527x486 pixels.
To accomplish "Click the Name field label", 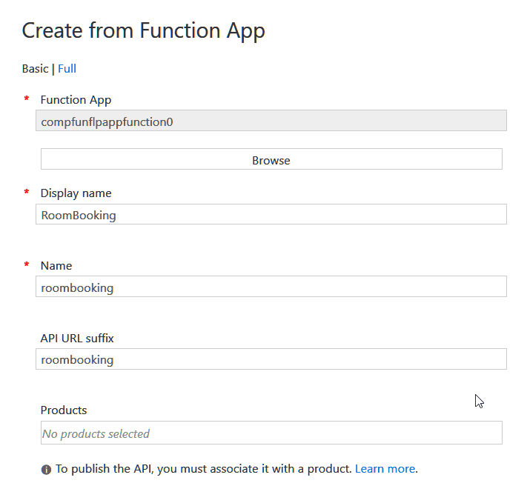I will (x=56, y=266).
